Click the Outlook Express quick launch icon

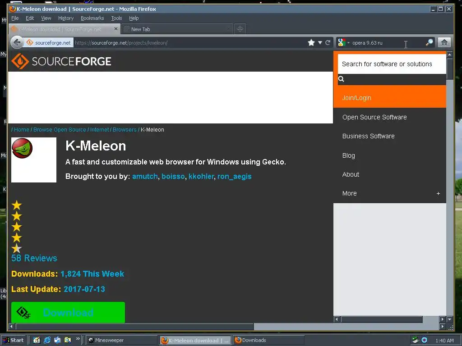(x=57, y=340)
